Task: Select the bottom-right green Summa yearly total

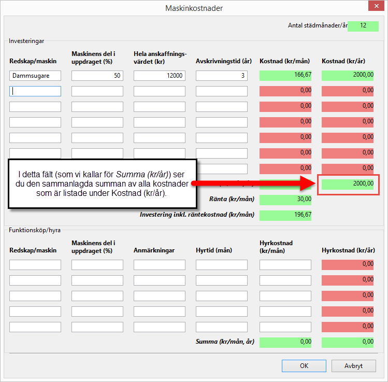Action: tap(348, 342)
